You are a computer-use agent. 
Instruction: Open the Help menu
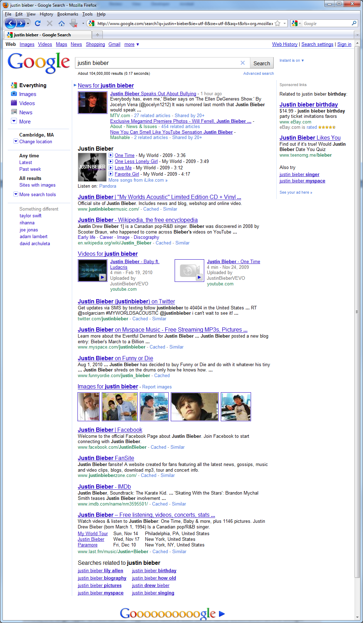pos(101,14)
